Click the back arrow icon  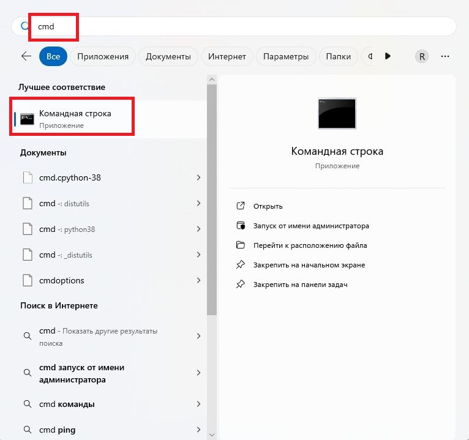[26, 56]
